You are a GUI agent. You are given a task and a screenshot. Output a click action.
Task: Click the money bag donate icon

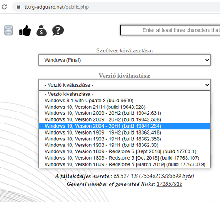tap(42, 30)
